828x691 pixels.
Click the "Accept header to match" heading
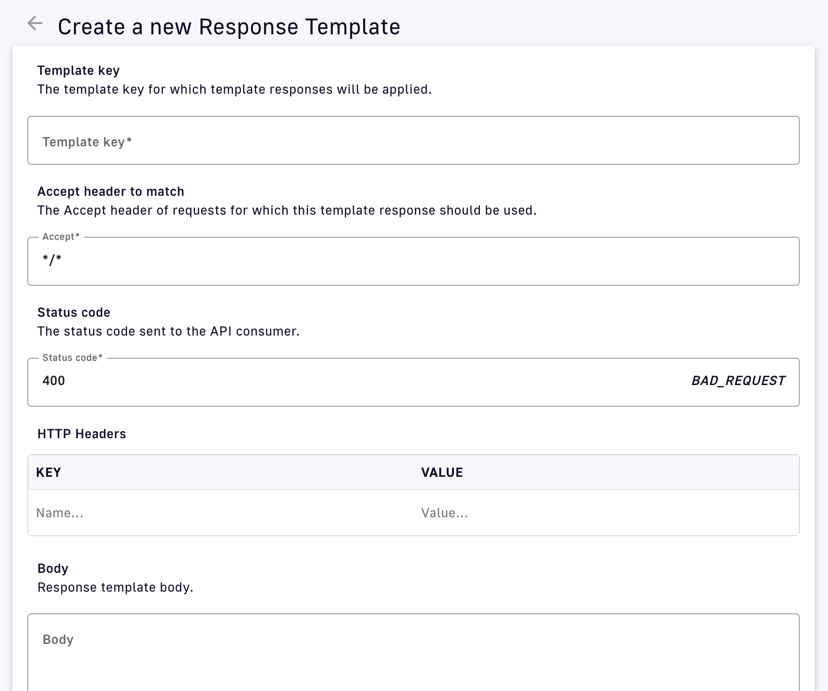(x=111, y=192)
